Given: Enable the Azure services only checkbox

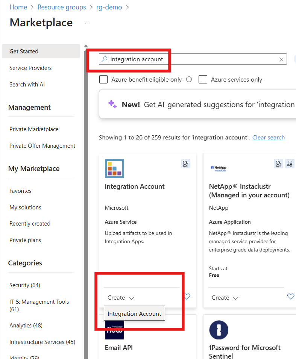Looking at the screenshot, I should [x=203, y=79].
